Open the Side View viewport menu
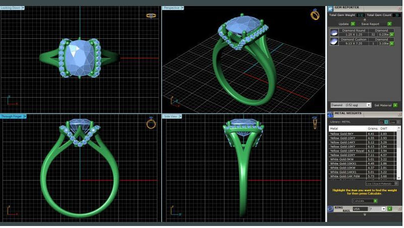Image resolution: width=404 pixels, height=228 pixels. point(180,116)
